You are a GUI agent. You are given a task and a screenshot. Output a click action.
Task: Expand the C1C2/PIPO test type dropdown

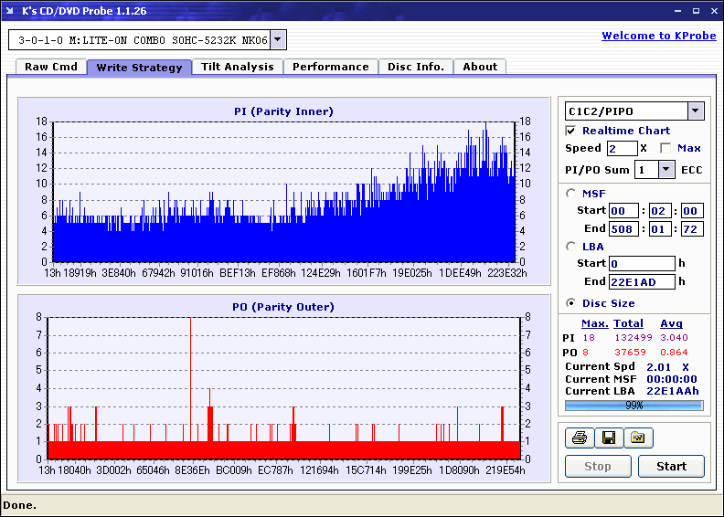(695, 111)
